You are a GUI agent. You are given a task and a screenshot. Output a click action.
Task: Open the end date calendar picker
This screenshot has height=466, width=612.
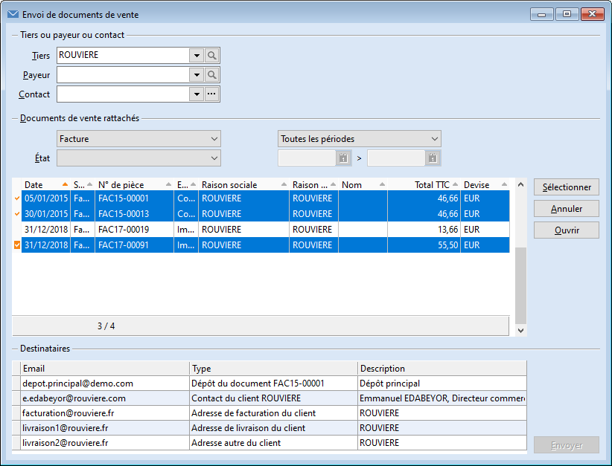[x=433, y=158]
